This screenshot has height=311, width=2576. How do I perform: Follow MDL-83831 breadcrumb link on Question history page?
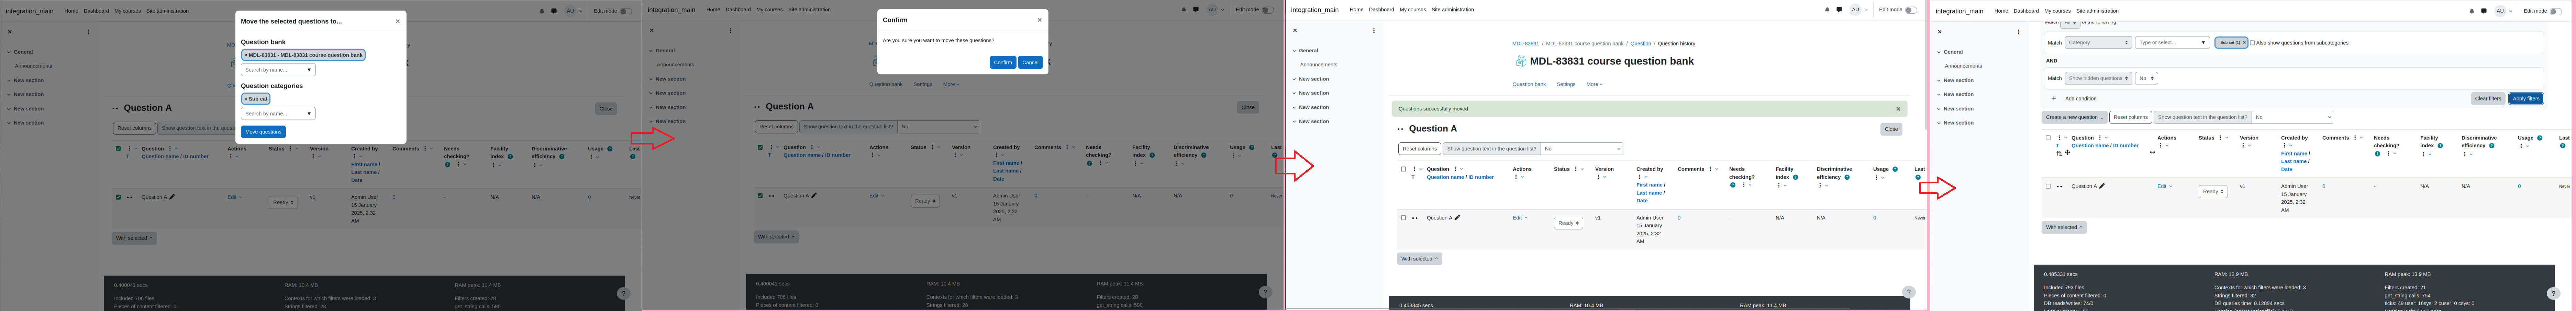pos(1525,44)
